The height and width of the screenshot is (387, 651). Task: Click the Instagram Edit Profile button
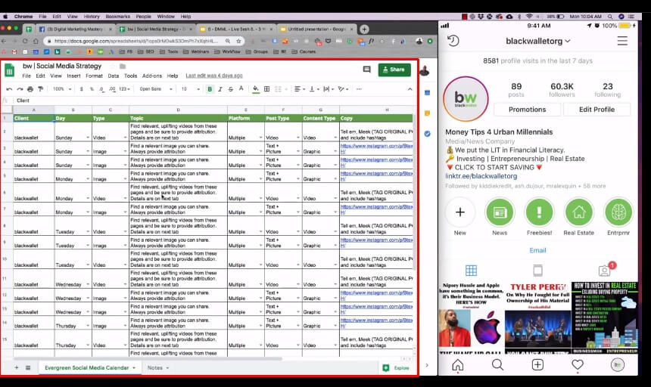click(x=596, y=110)
